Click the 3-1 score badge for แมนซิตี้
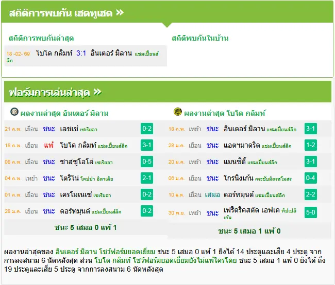 [311, 162]
